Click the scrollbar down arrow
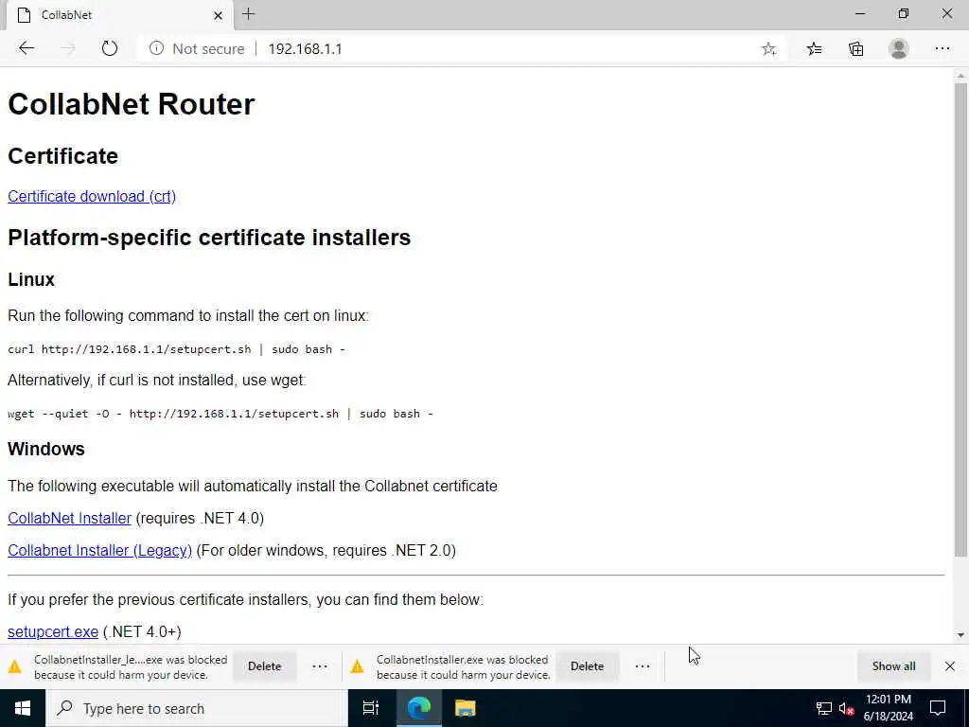 click(960, 635)
